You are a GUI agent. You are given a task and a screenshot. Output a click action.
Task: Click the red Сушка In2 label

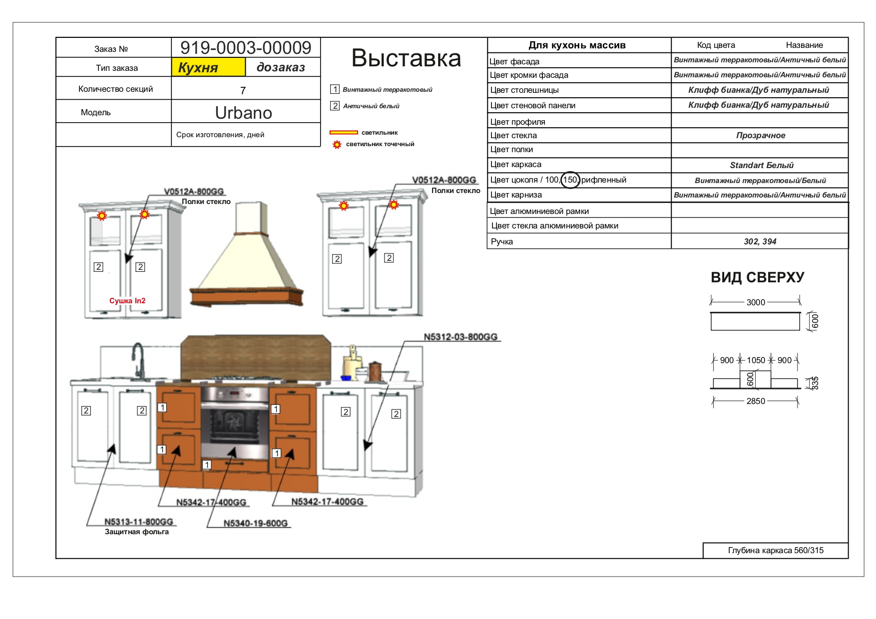coord(127,301)
